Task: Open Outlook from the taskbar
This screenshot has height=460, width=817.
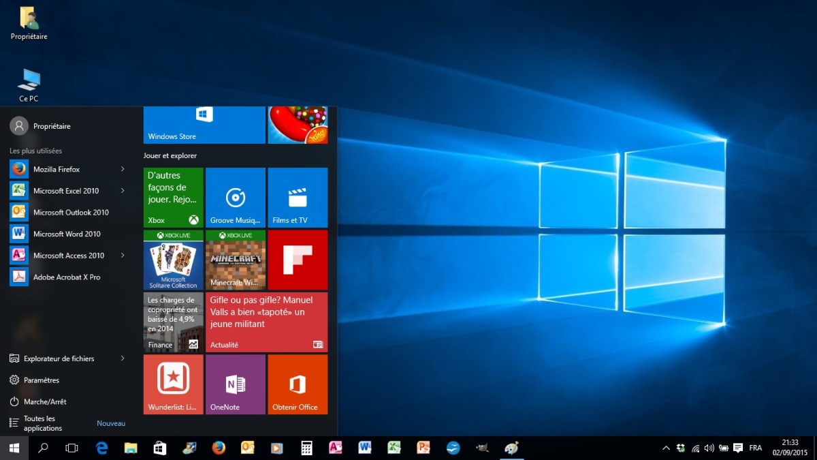Action: coord(248,448)
